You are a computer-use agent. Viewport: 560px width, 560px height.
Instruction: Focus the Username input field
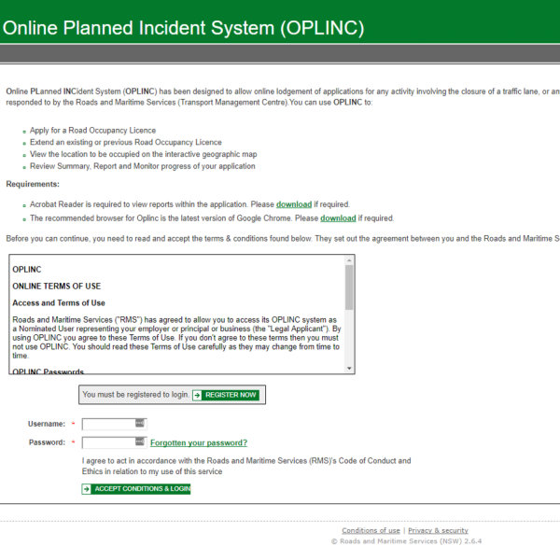point(107,424)
